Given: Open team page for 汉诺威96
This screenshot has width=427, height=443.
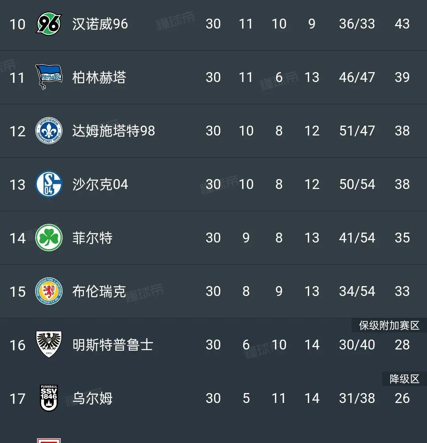Looking at the screenshot, I should point(100,24).
